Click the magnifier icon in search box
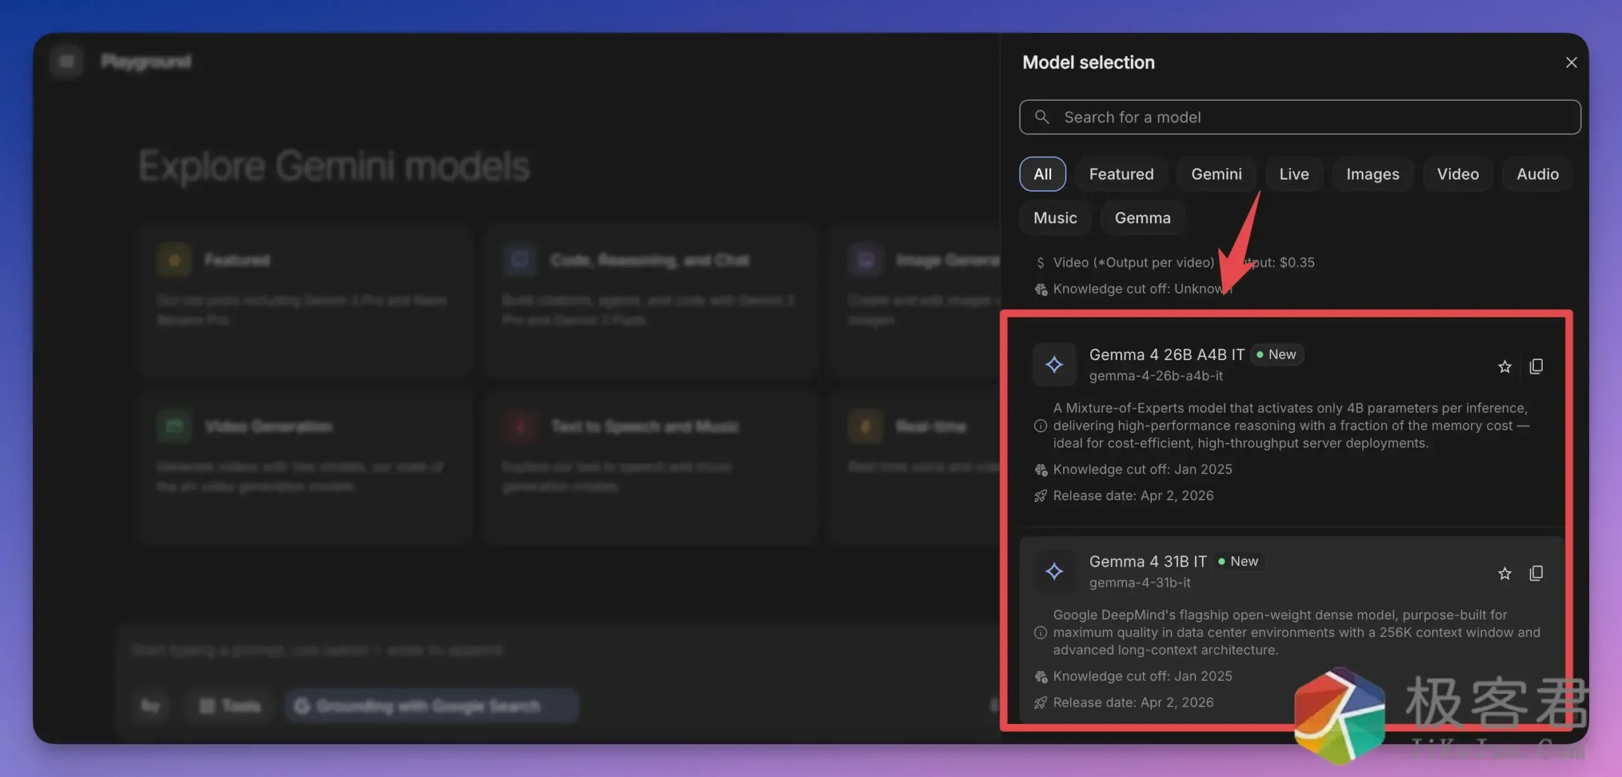 coord(1042,117)
